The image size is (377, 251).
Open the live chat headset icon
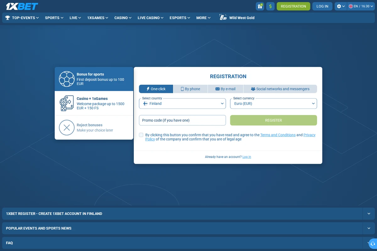[x=373, y=243]
